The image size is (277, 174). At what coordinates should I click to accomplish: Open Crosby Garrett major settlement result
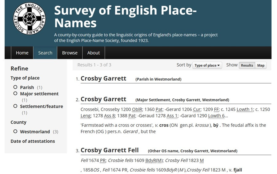103,99
